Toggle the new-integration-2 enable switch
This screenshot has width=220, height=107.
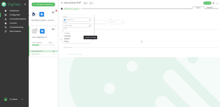pyautogui.click(x=54, y=29)
